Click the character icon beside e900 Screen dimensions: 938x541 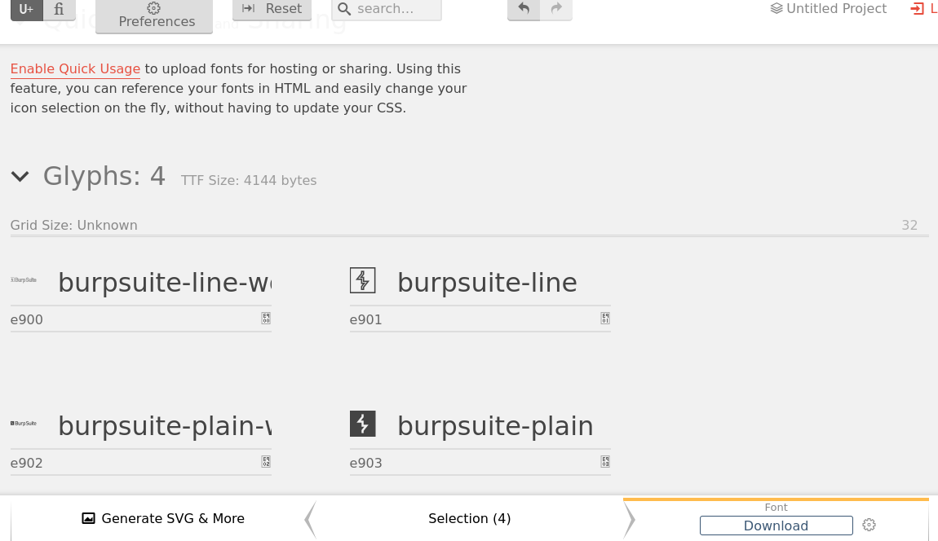[x=266, y=318]
